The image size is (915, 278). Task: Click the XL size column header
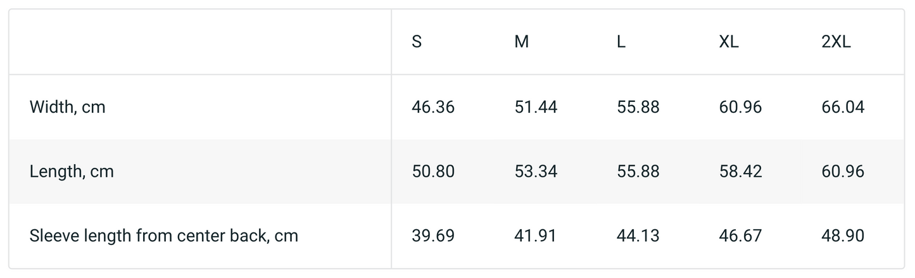729,42
